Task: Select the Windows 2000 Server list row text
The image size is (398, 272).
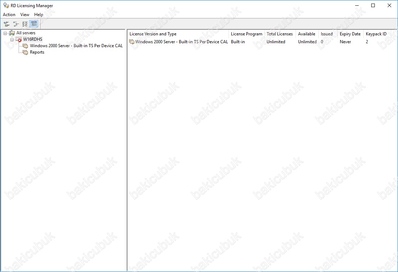Action: tap(181, 42)
